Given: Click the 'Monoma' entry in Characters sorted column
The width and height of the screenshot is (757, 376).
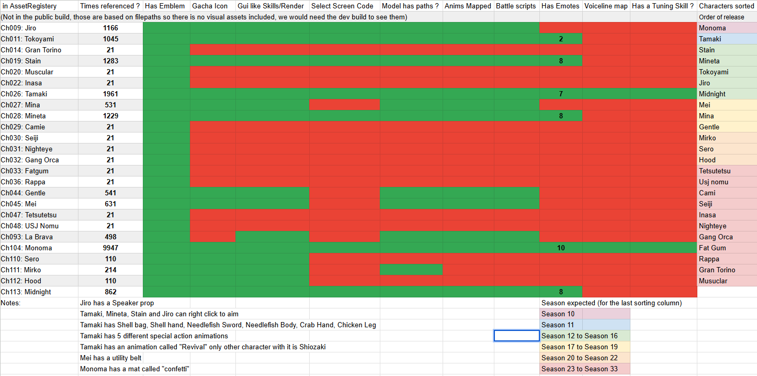Looking at the screenshot, I should tap(727, 28).
